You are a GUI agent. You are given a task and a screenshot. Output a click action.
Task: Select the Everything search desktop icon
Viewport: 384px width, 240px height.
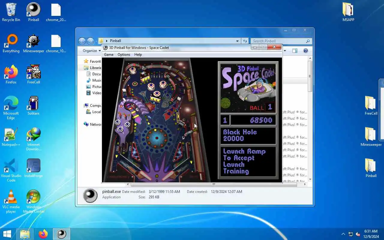(11, 43)
